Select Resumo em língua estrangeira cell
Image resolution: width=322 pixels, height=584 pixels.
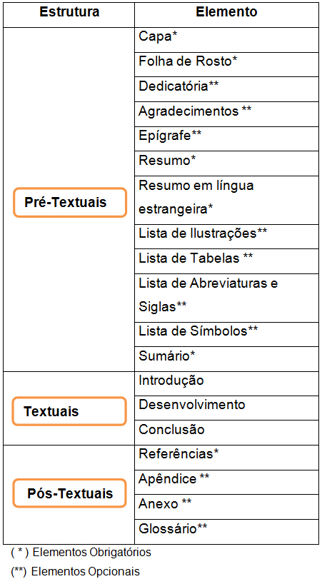click(227, 200)
